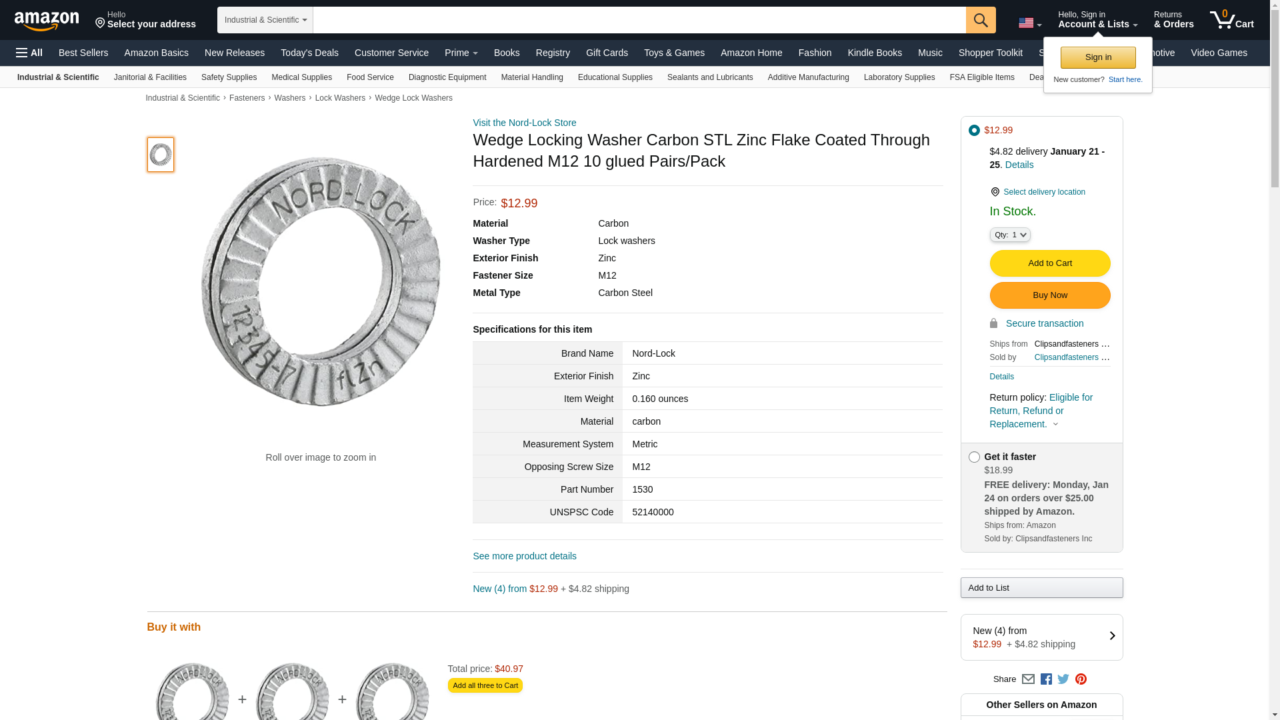Viewport: 1280px width, 720px height.
Task: Select the Get it faster radio option
Action: pos(974,457)
